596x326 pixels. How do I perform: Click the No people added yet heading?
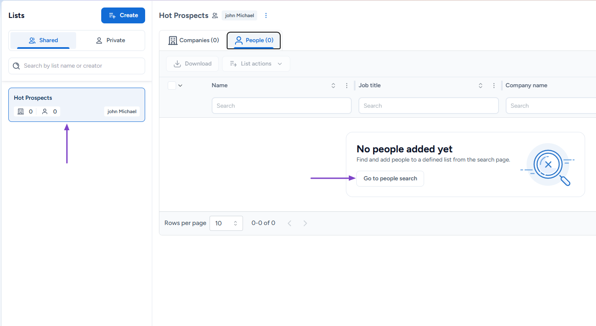coord(404,149)
